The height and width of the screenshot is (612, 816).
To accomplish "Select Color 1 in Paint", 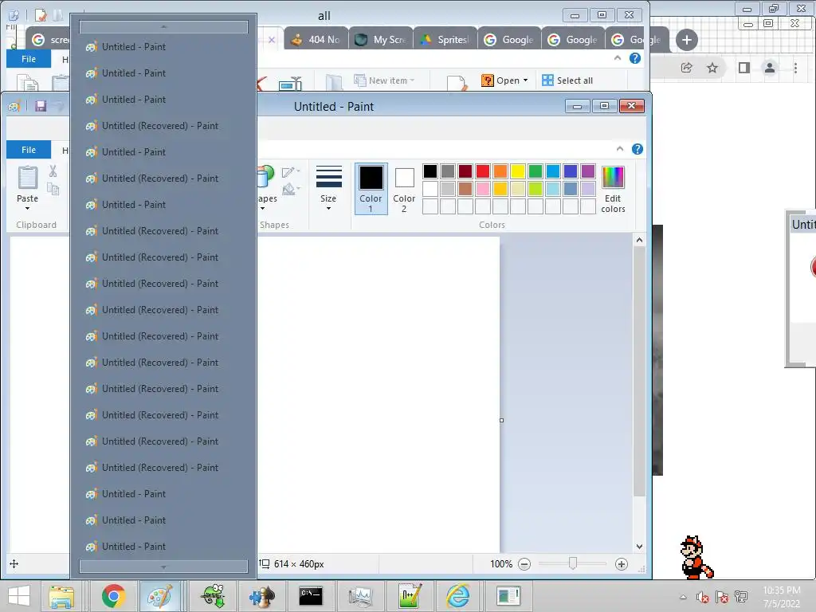I will pos(371,189).
